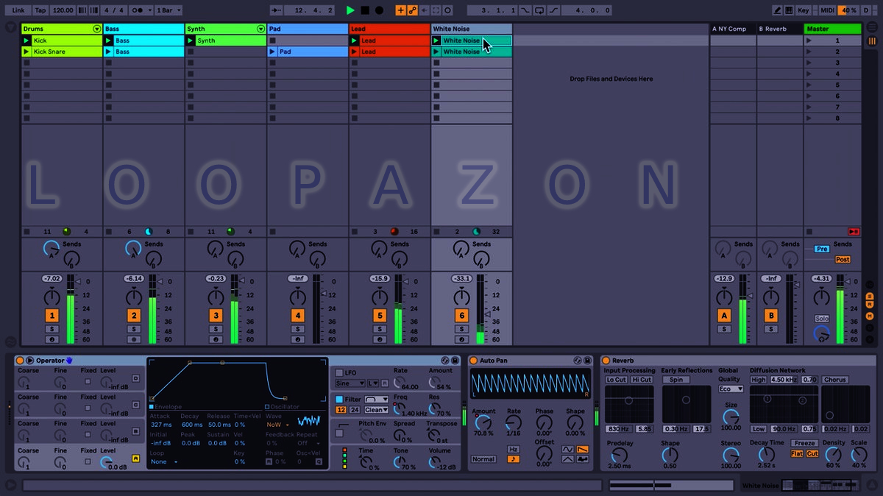Click Operator hot-swap preset icon
The height and width of the screenshot is (496, 883).
445,361
